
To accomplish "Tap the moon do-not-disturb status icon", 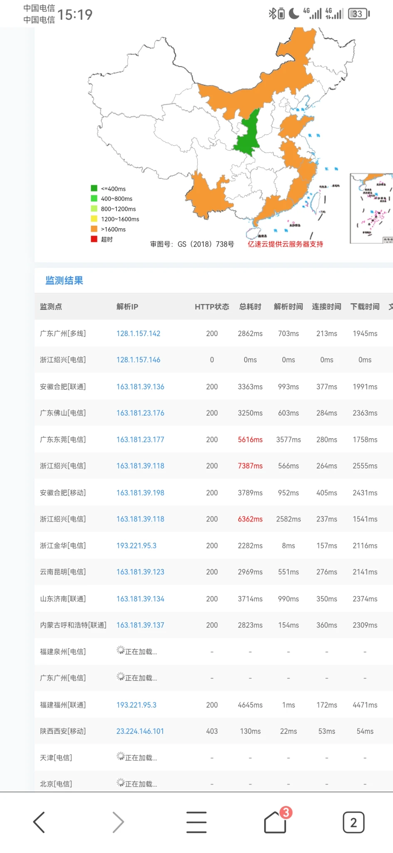I will (294, 14).
